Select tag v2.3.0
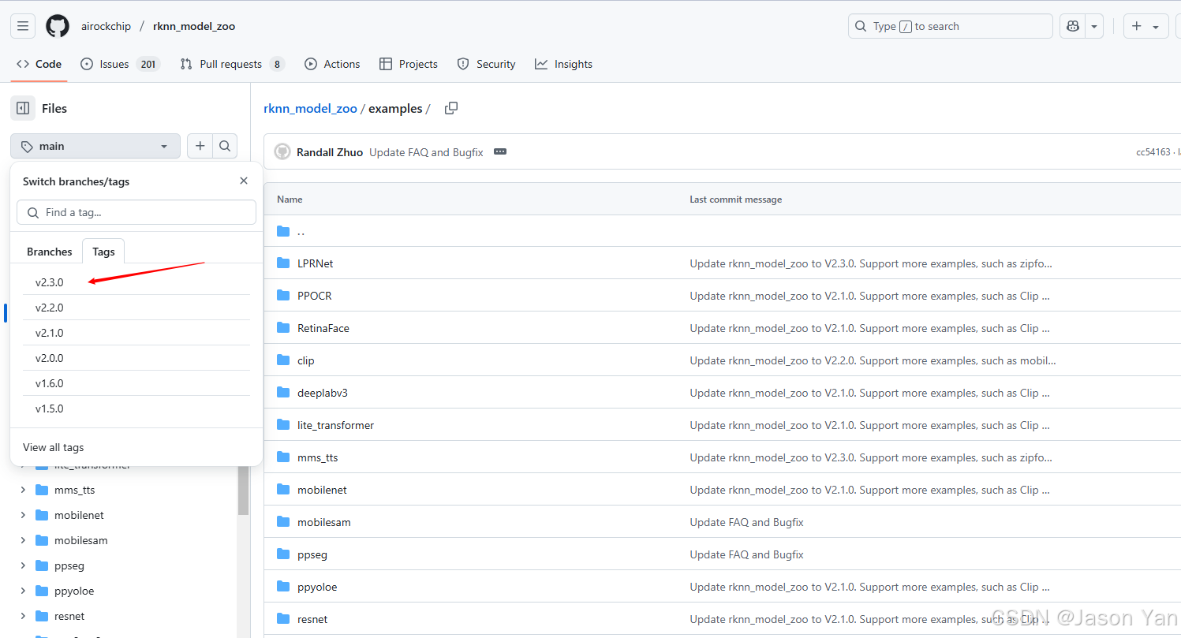Image resolution: width=1181 pixels, height=638 pixels. [136, 282]
